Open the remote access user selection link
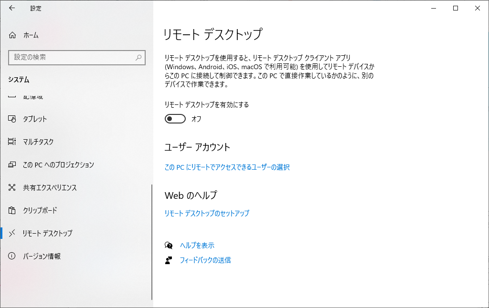489x308 pixels. tap(227, 167)
